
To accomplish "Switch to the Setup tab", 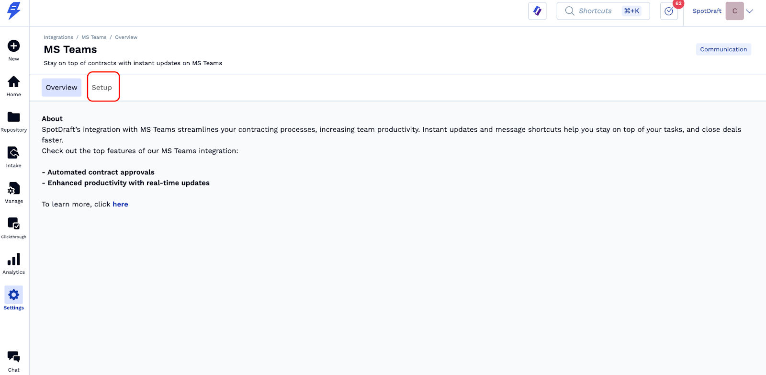I will tap(102, 88).
